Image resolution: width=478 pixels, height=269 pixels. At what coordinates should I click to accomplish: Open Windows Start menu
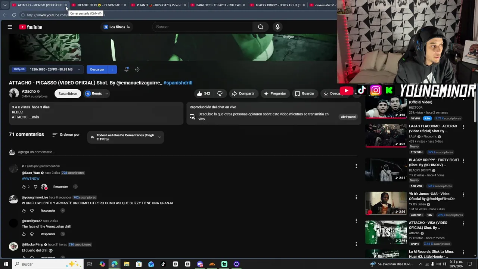6,264
